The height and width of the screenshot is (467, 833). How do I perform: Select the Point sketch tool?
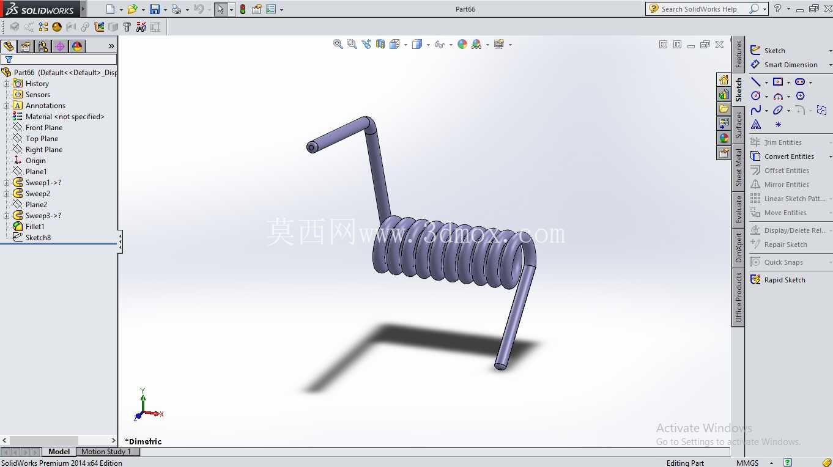pyautogui.click(x=778, y=124)
